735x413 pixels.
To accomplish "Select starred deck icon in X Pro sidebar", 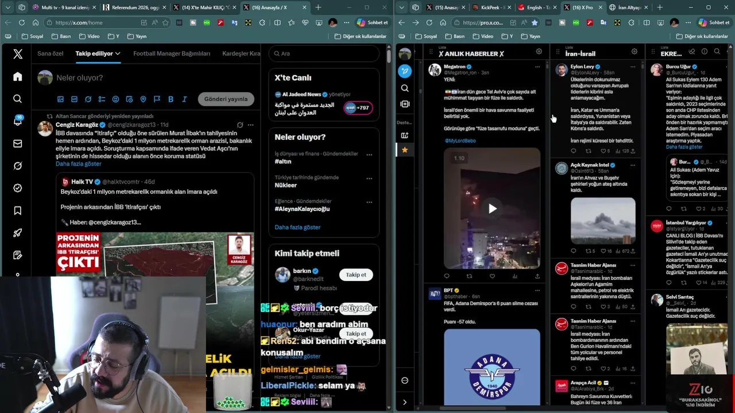I will tap(405, 150).
